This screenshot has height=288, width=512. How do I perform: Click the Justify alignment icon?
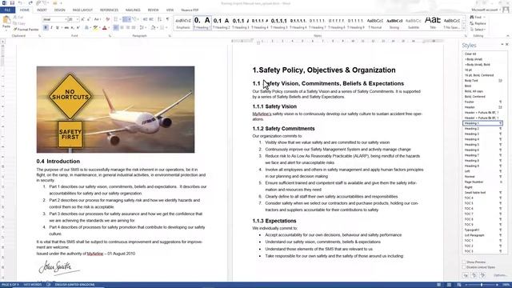[x=134, y=28]
